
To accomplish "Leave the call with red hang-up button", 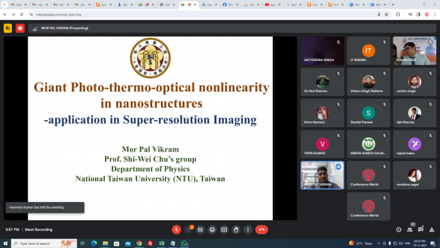I will click(x=261, y=230).
